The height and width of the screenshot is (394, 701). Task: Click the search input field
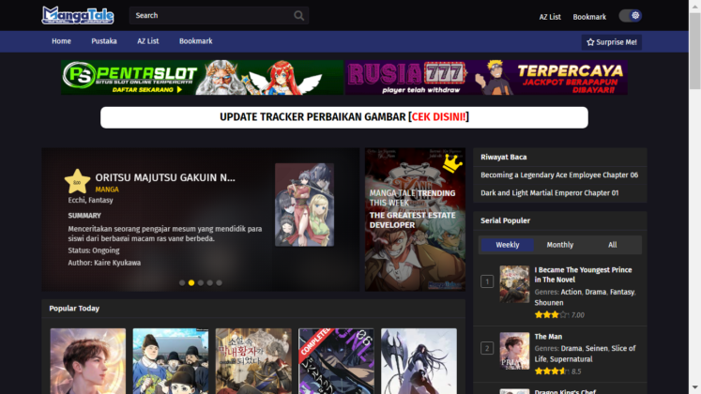pyautogui.click(x=213, y=16)
